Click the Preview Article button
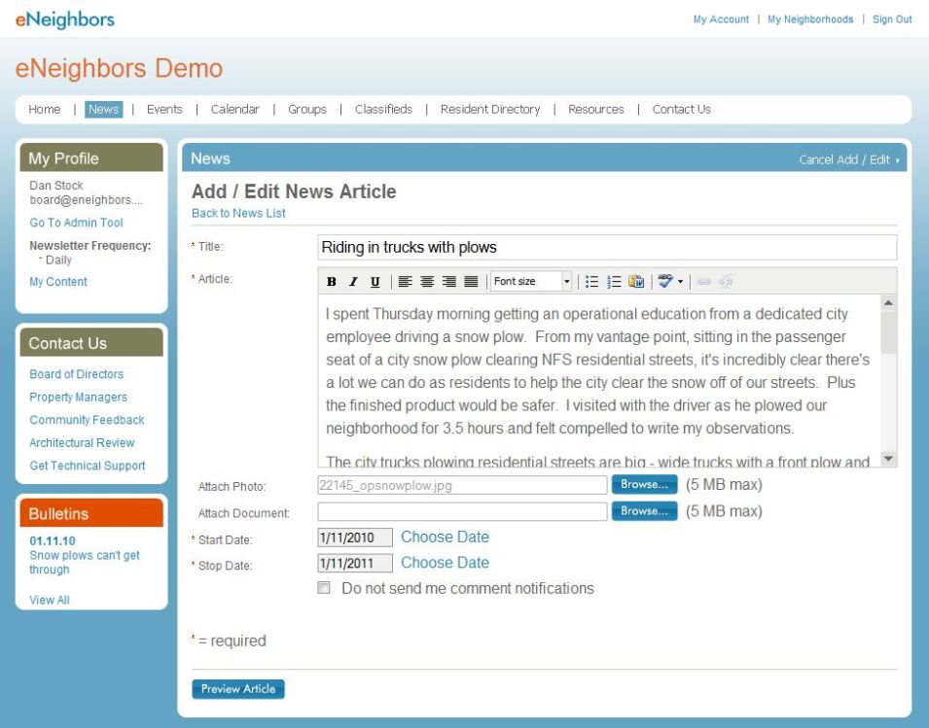 pos(238,689)
